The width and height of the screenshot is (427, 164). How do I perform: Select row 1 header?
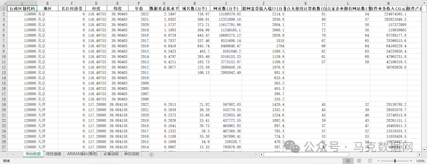pyautogui.click(x=3, y=9)
